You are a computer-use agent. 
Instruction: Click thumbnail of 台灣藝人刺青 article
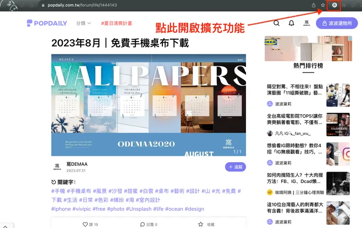pyautogui.click(x=338, y=213)
